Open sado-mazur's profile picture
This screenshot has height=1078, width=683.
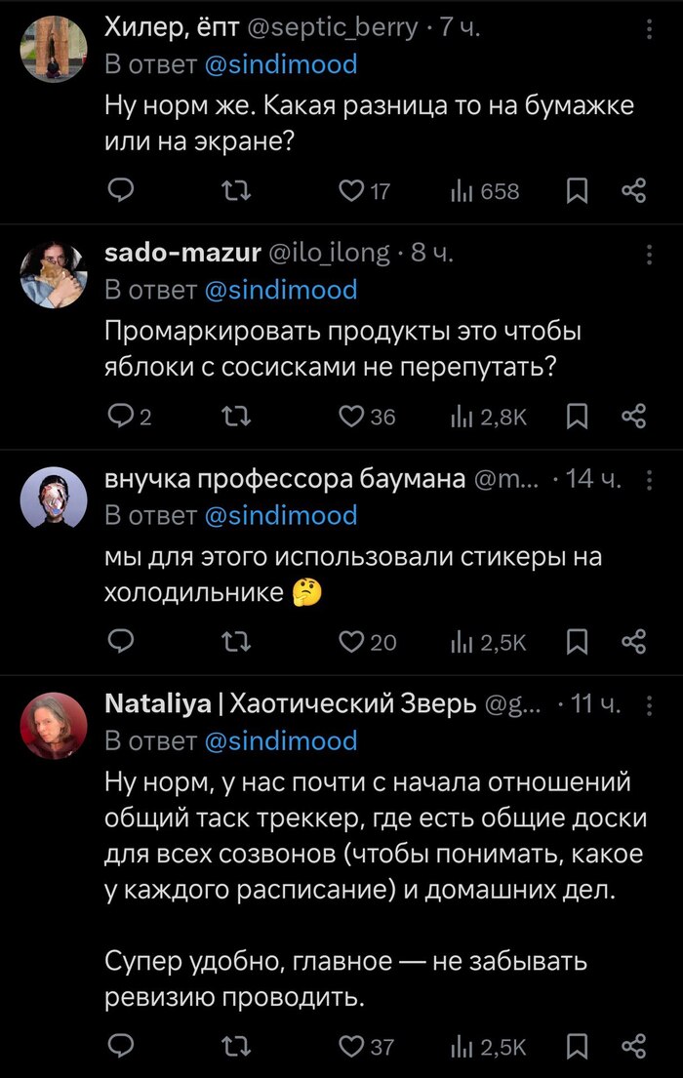click(x=55, y=274)
